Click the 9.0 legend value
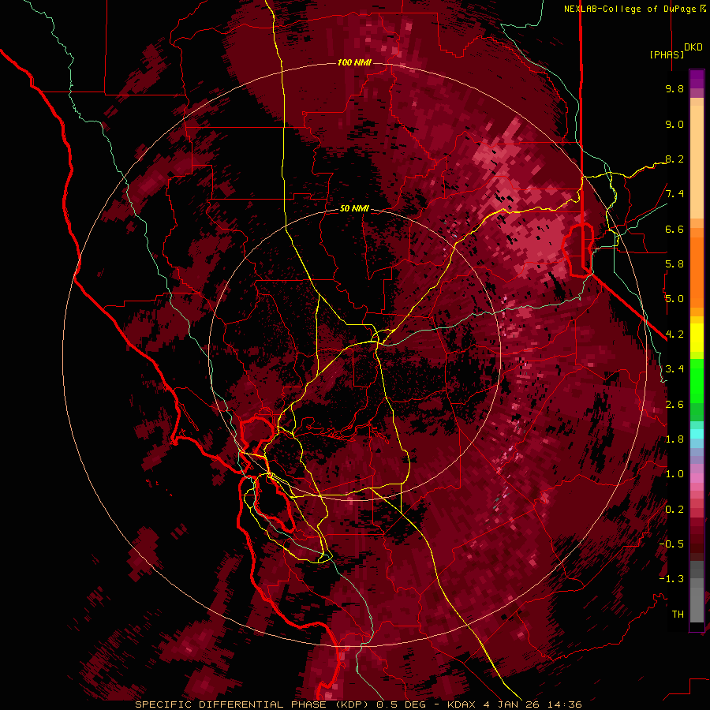The width and height of the screenshot is (710, 710). pyautogui.click(x=674, y=124)
